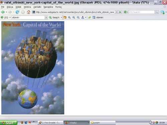Go back with the green Back arrow
The width and height of the screenshot is (167, 125).
click(3, 12)
